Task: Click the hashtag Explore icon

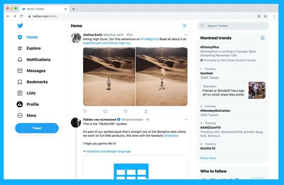Action: coord(20,48)
